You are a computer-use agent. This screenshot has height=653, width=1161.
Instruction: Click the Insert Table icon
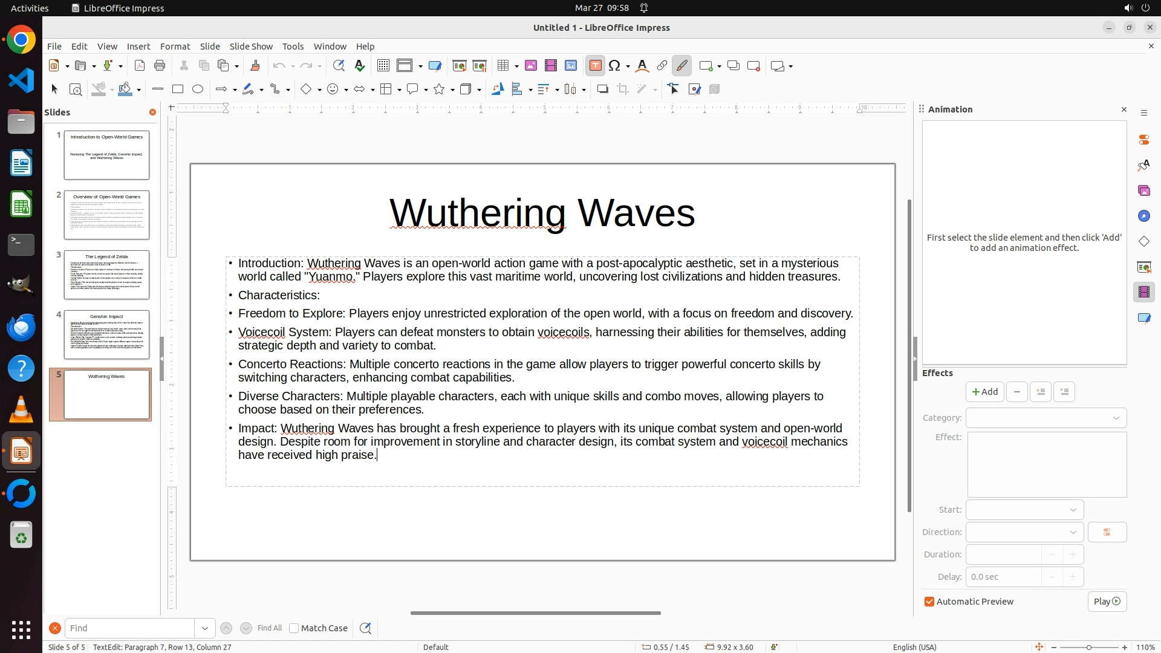(x=503, y=66)
